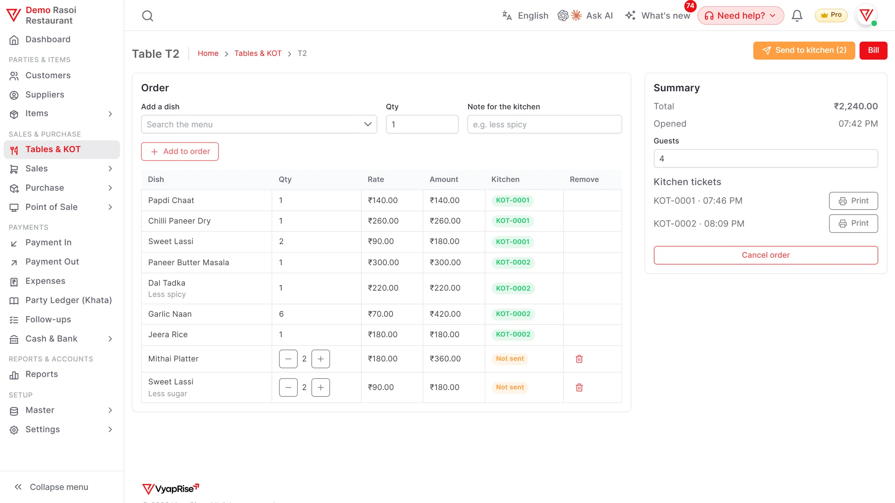Click Tables & KOT breadcrumb link

258,53
